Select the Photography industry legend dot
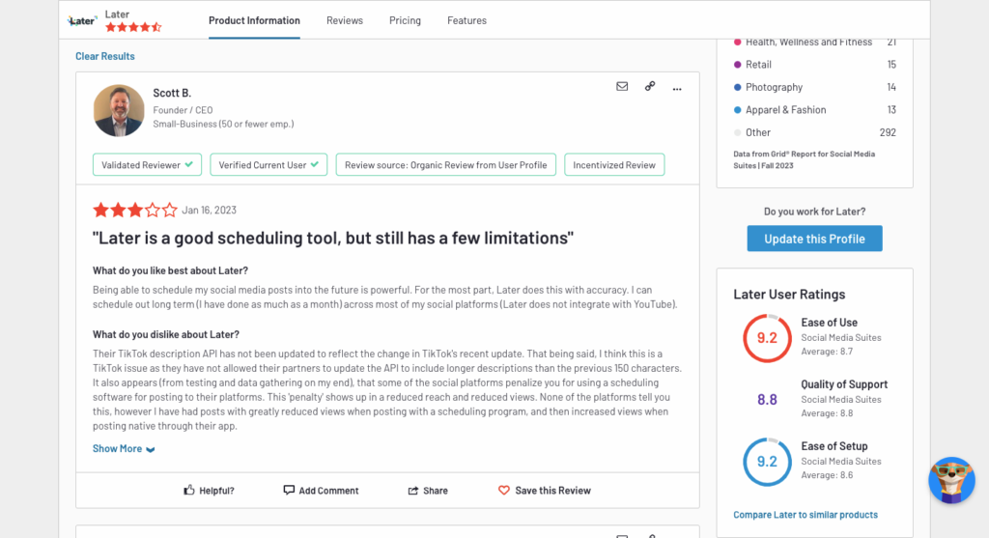 coord(737,87)
